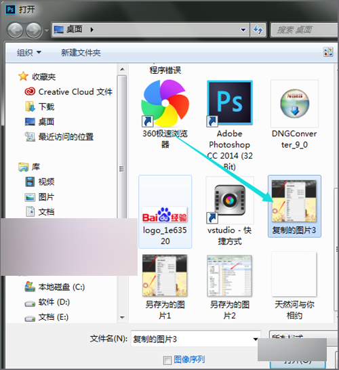This screenshot has height=370, width=339.
Task: Click the back navigation arrow
Action: tap(15, 30)
